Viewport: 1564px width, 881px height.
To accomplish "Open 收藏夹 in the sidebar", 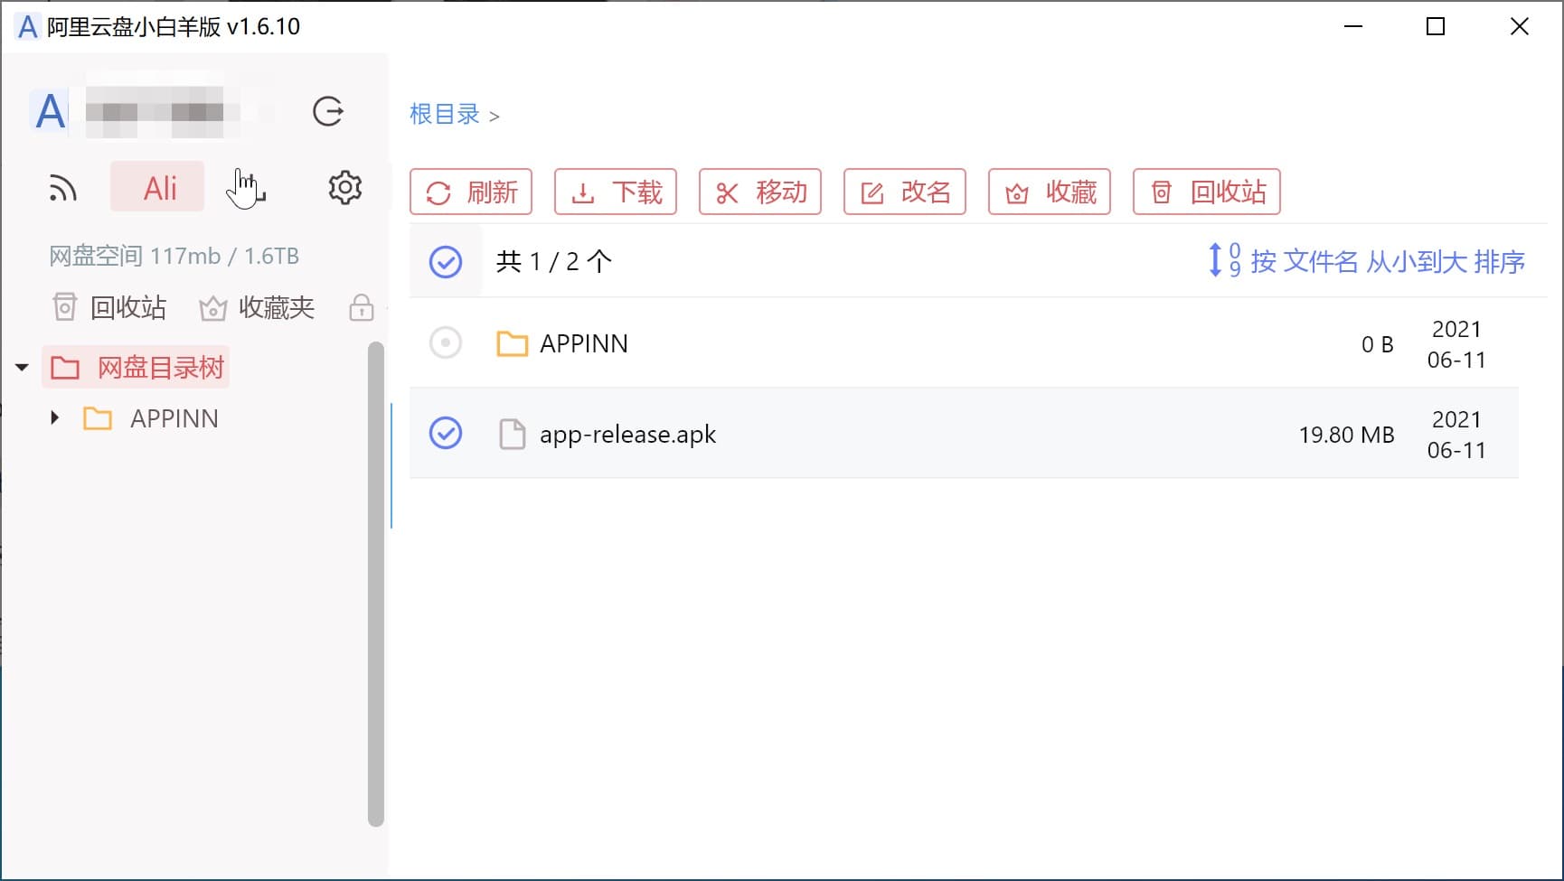I will pyautogui.click(x=257, y=308).
